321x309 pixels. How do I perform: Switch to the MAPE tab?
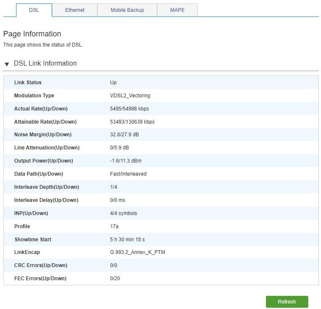177,10
